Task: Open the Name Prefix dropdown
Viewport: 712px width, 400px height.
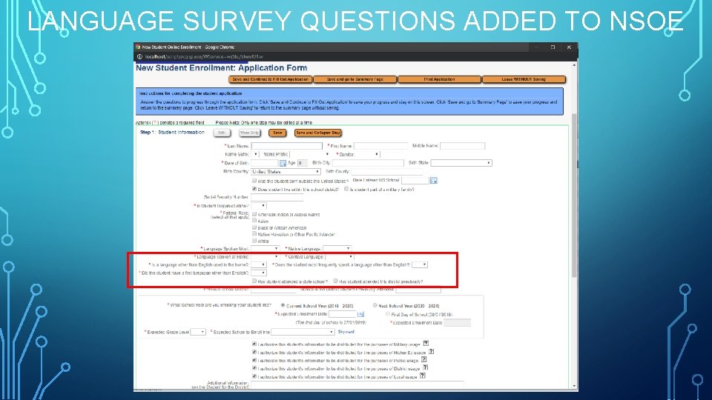Action: [310, 155]
